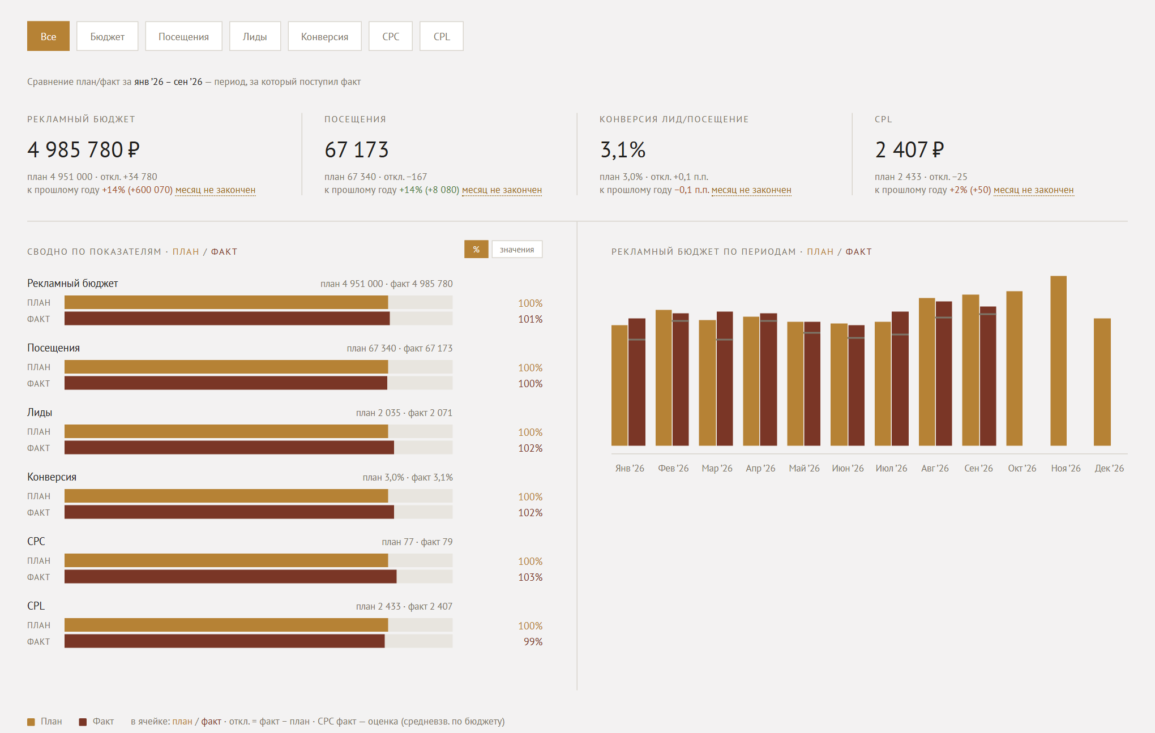
Task: Click the '99%' CPL fact percentage
Action: (533, 642)
